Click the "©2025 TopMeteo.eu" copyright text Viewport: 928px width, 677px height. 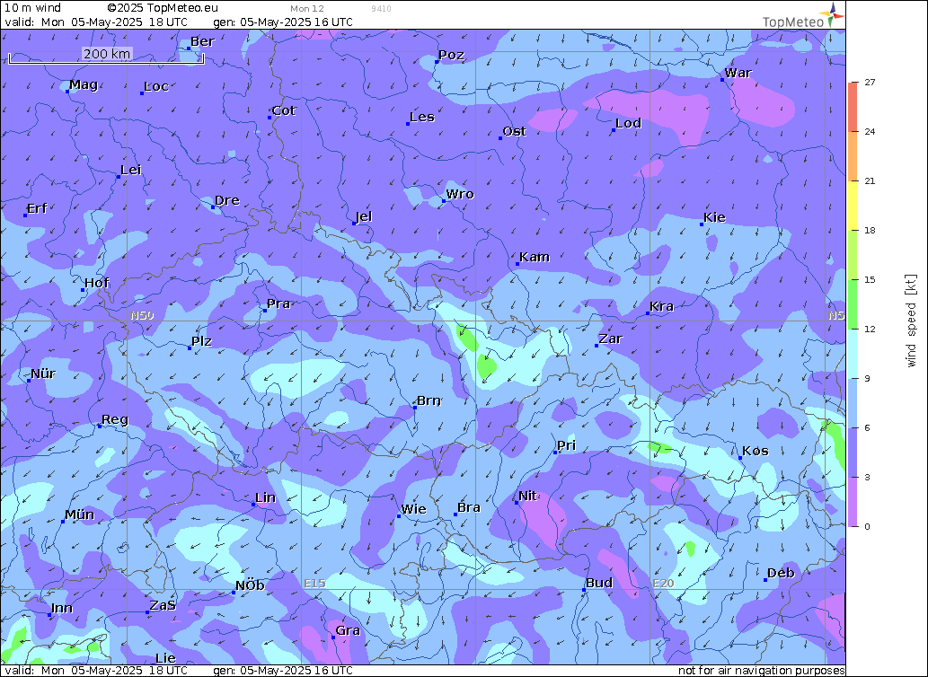coord(163,8)
